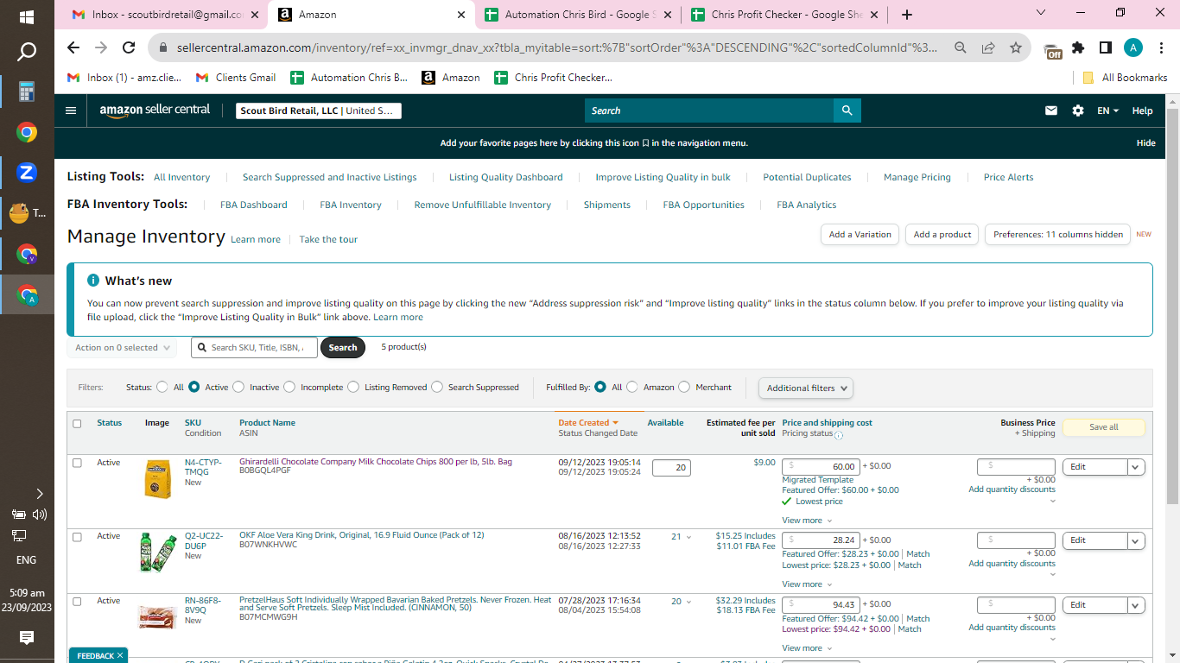Open the Windows search icon on the taskbar
1180x663 pixels.
pos(27,53)
